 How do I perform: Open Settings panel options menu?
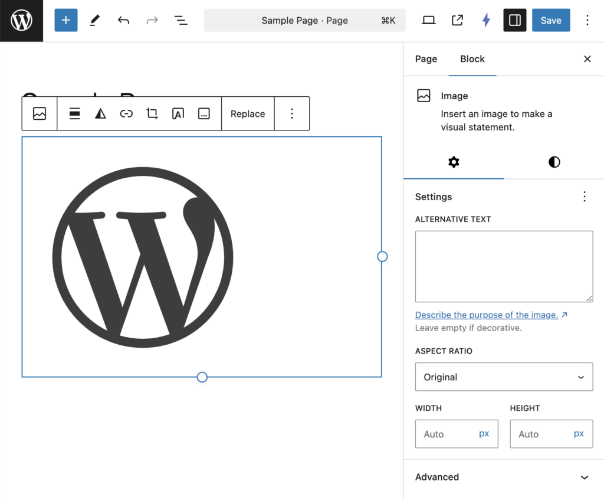click(585, 197)
